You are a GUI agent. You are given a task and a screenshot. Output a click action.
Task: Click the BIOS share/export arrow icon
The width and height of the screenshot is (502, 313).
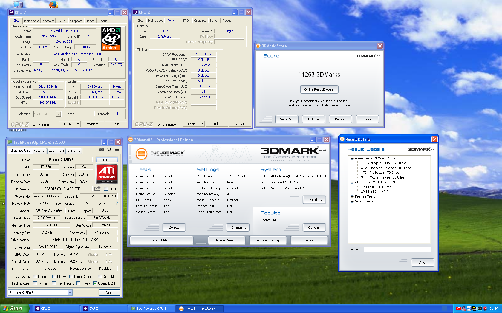pos(97,188)
